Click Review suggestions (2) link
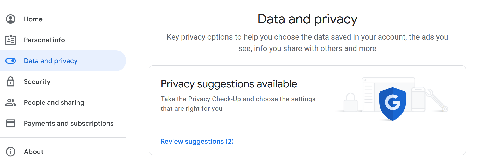The height and width of the screenshot is (166, 479). tap(197, 141)
